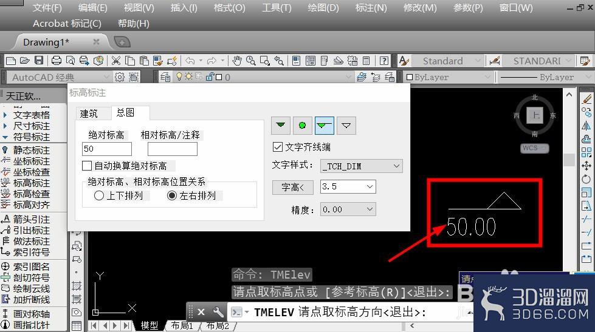Click the Paste clipboard icon
Screen dimensions: 595x332
click(x=144, y=61)
